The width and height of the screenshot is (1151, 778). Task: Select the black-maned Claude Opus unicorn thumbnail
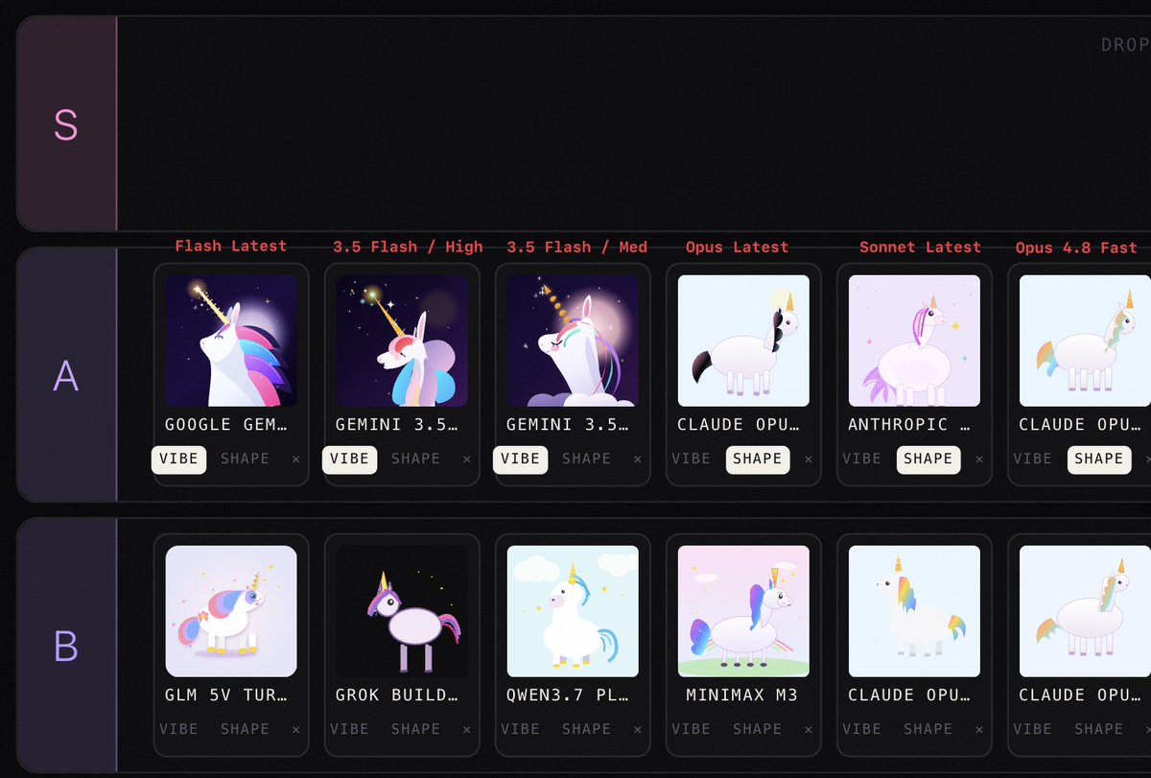(x=743, y=341)
